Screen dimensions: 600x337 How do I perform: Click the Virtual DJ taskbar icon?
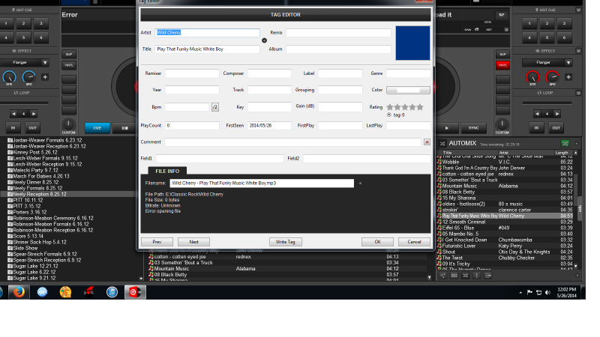(135, 292)
